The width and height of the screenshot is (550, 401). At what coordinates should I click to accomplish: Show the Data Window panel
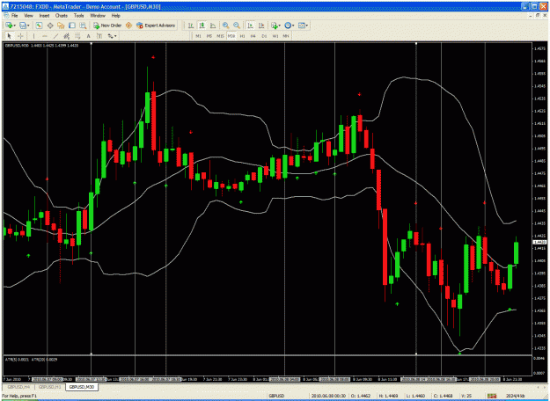[x=50, y=26]
